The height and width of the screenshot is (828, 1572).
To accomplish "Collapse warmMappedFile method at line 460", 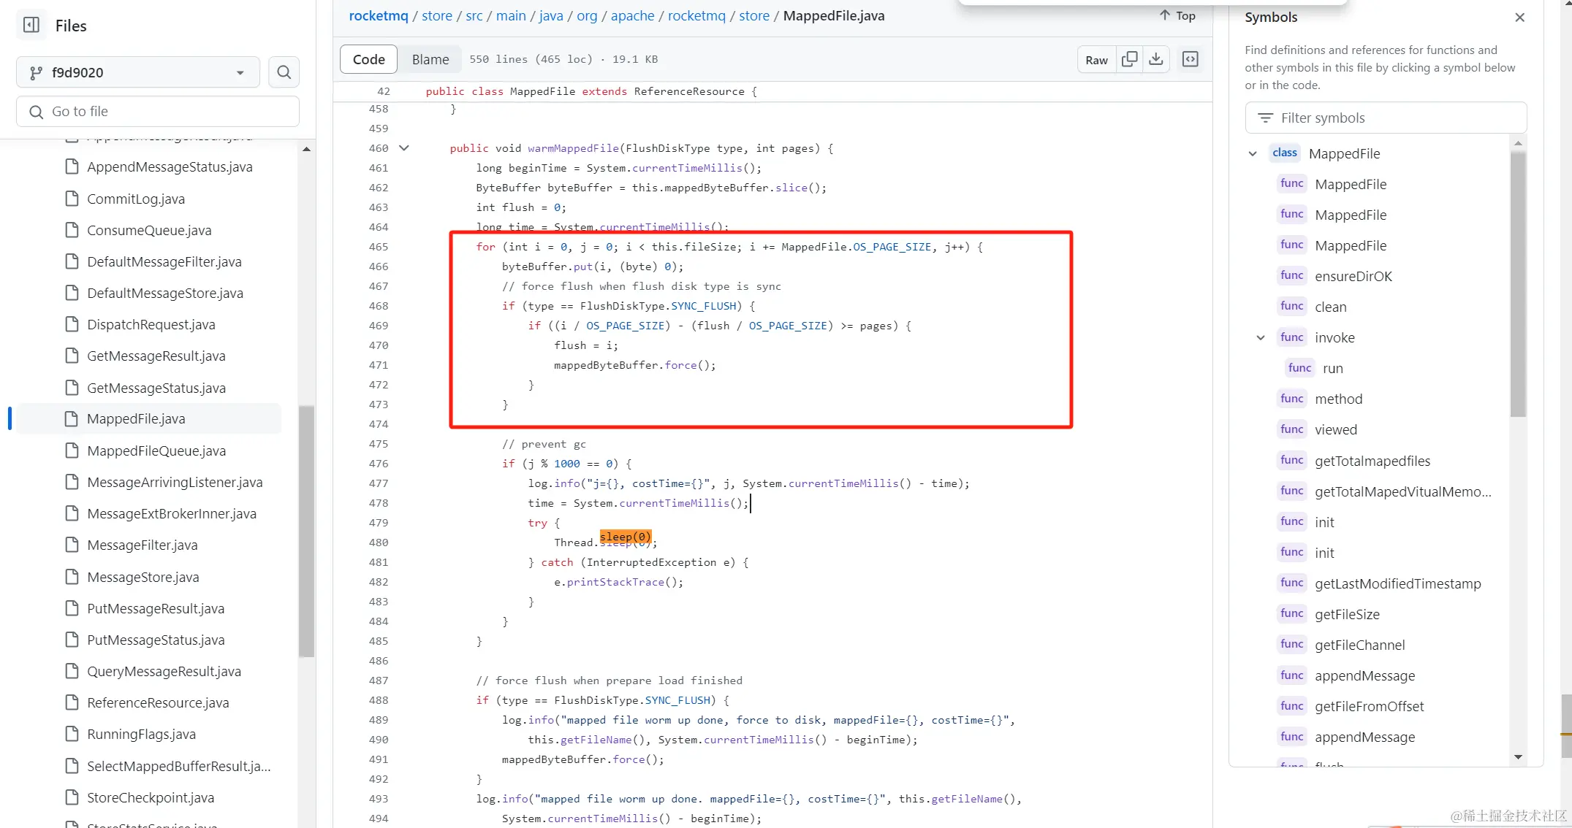I will [x=403, y=148].
